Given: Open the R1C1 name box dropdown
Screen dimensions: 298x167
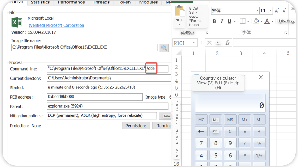Looking at the screenshot, I should 194,42.
